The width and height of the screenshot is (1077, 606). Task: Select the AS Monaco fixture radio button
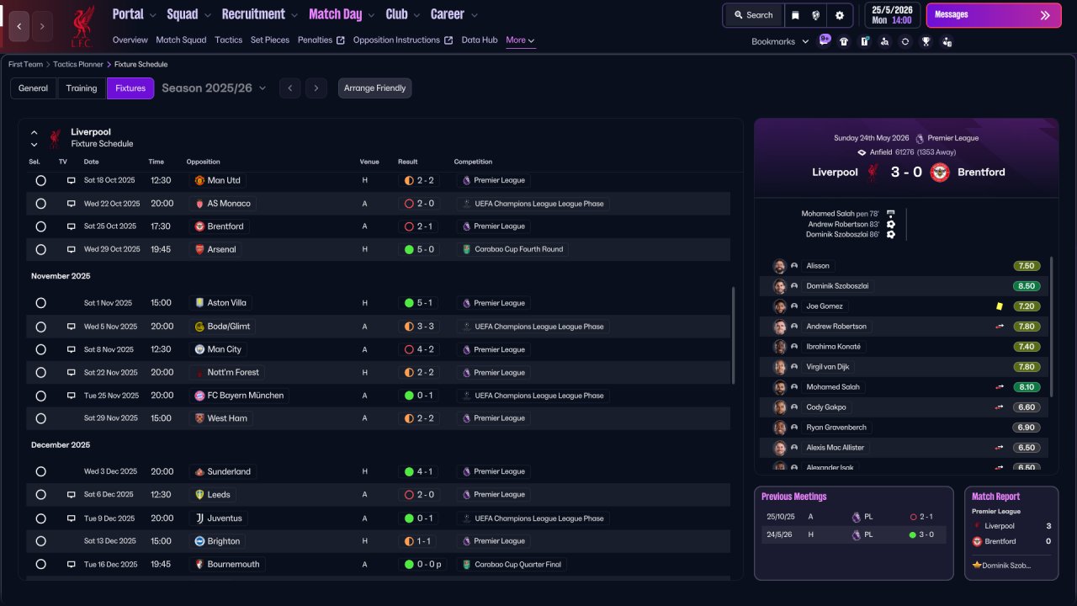point(40,204)
